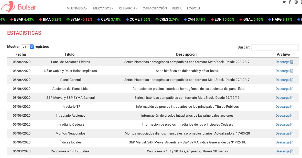The height and width of the screenshot is (158, 302).
Task: Sort table by Archivo column
Action: (283, 54)
